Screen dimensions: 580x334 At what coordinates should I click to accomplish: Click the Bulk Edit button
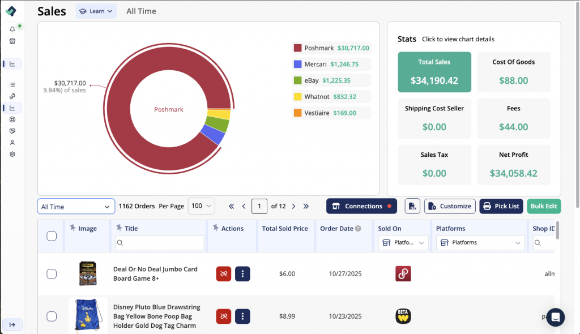click(x=544, y=206)
